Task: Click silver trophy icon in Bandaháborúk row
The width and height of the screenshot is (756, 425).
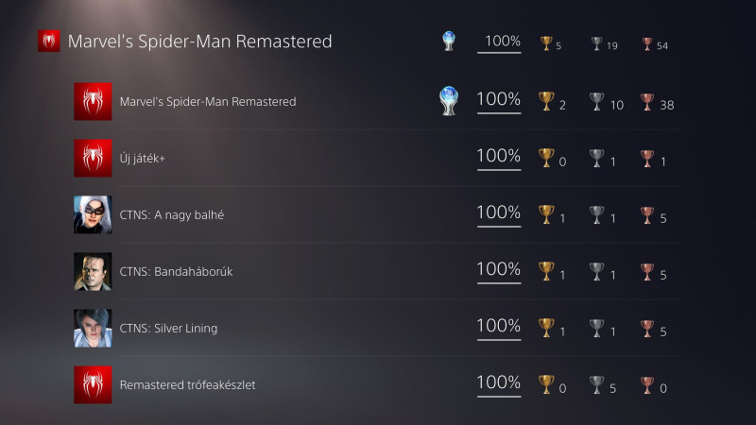Action: point(596,272)
